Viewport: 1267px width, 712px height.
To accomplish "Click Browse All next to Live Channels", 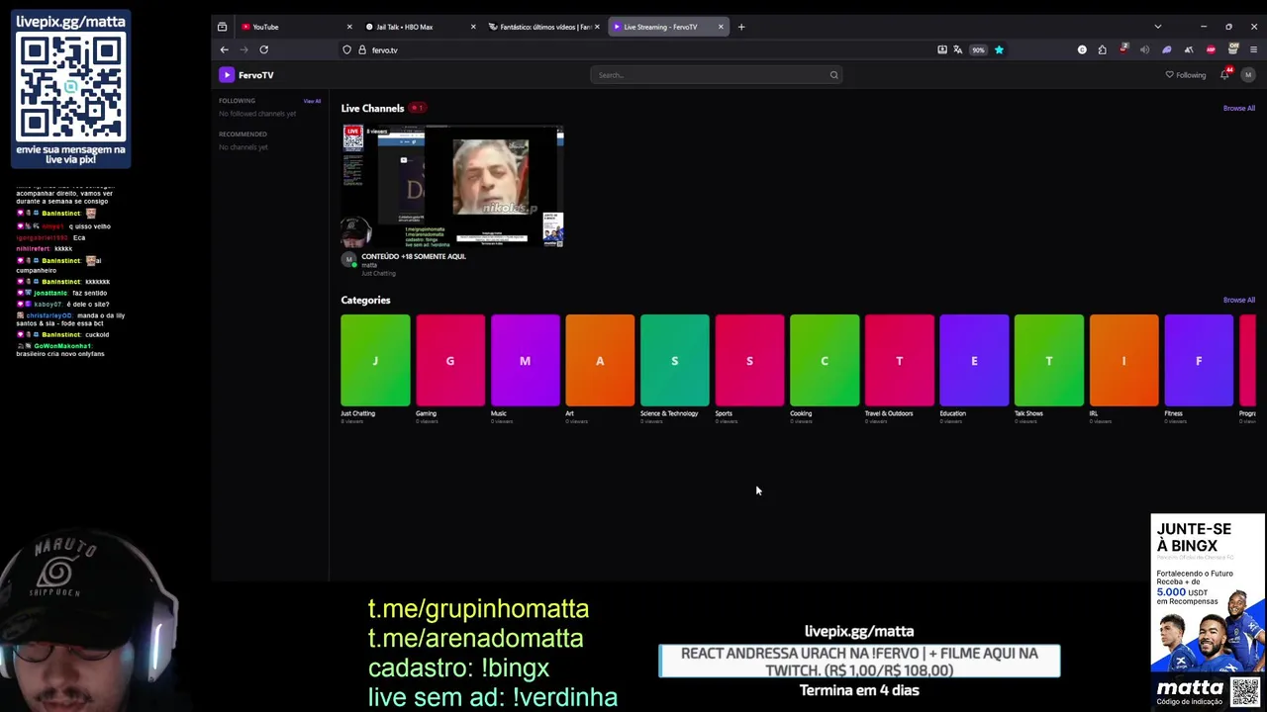I will coord(1238,108).
